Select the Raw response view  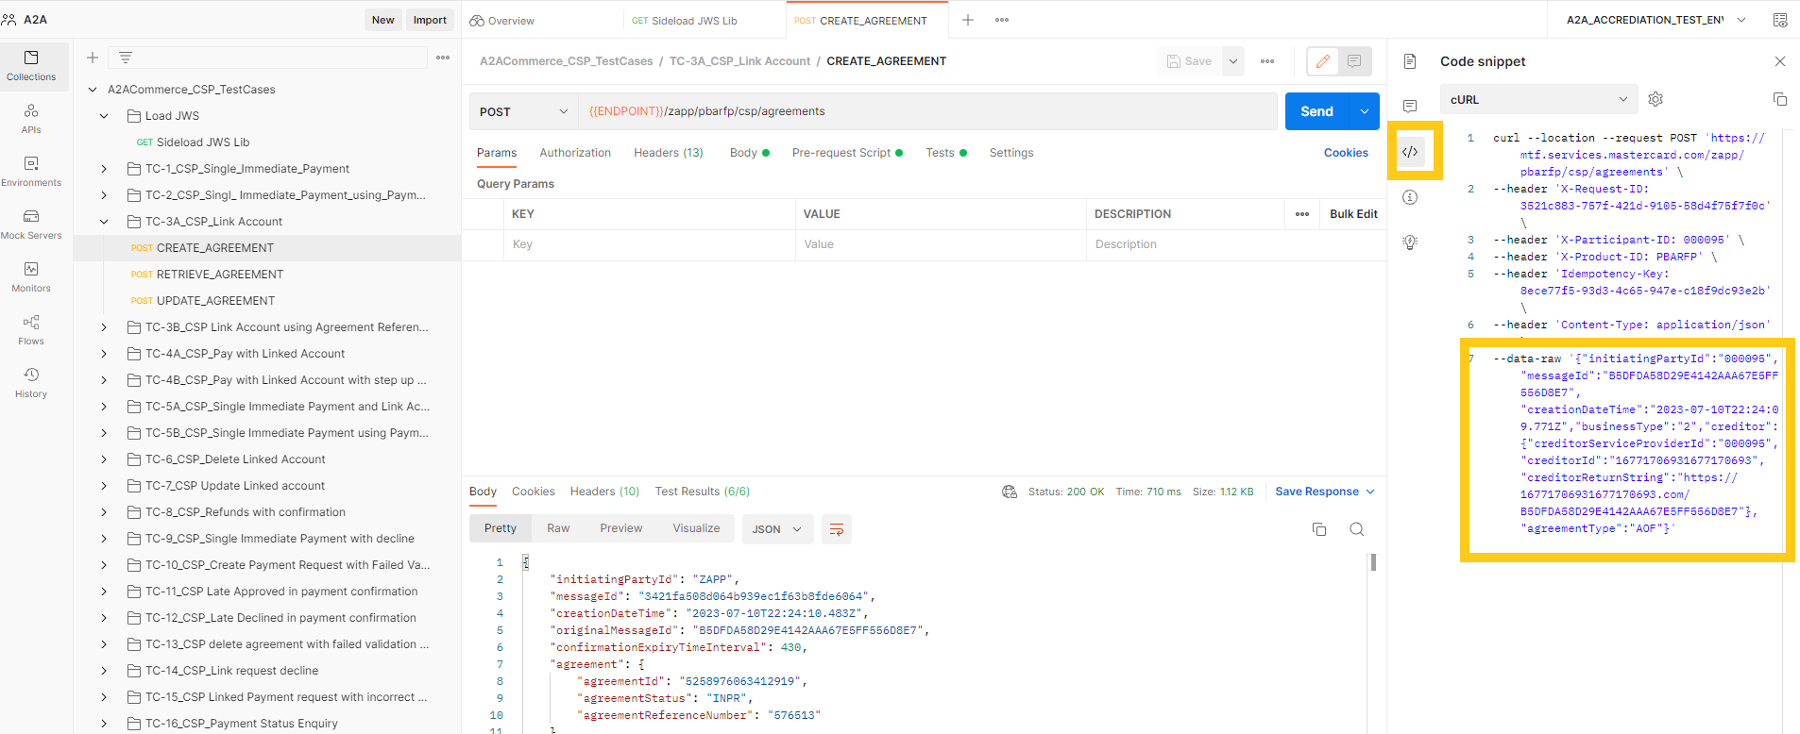click(558, 528)
